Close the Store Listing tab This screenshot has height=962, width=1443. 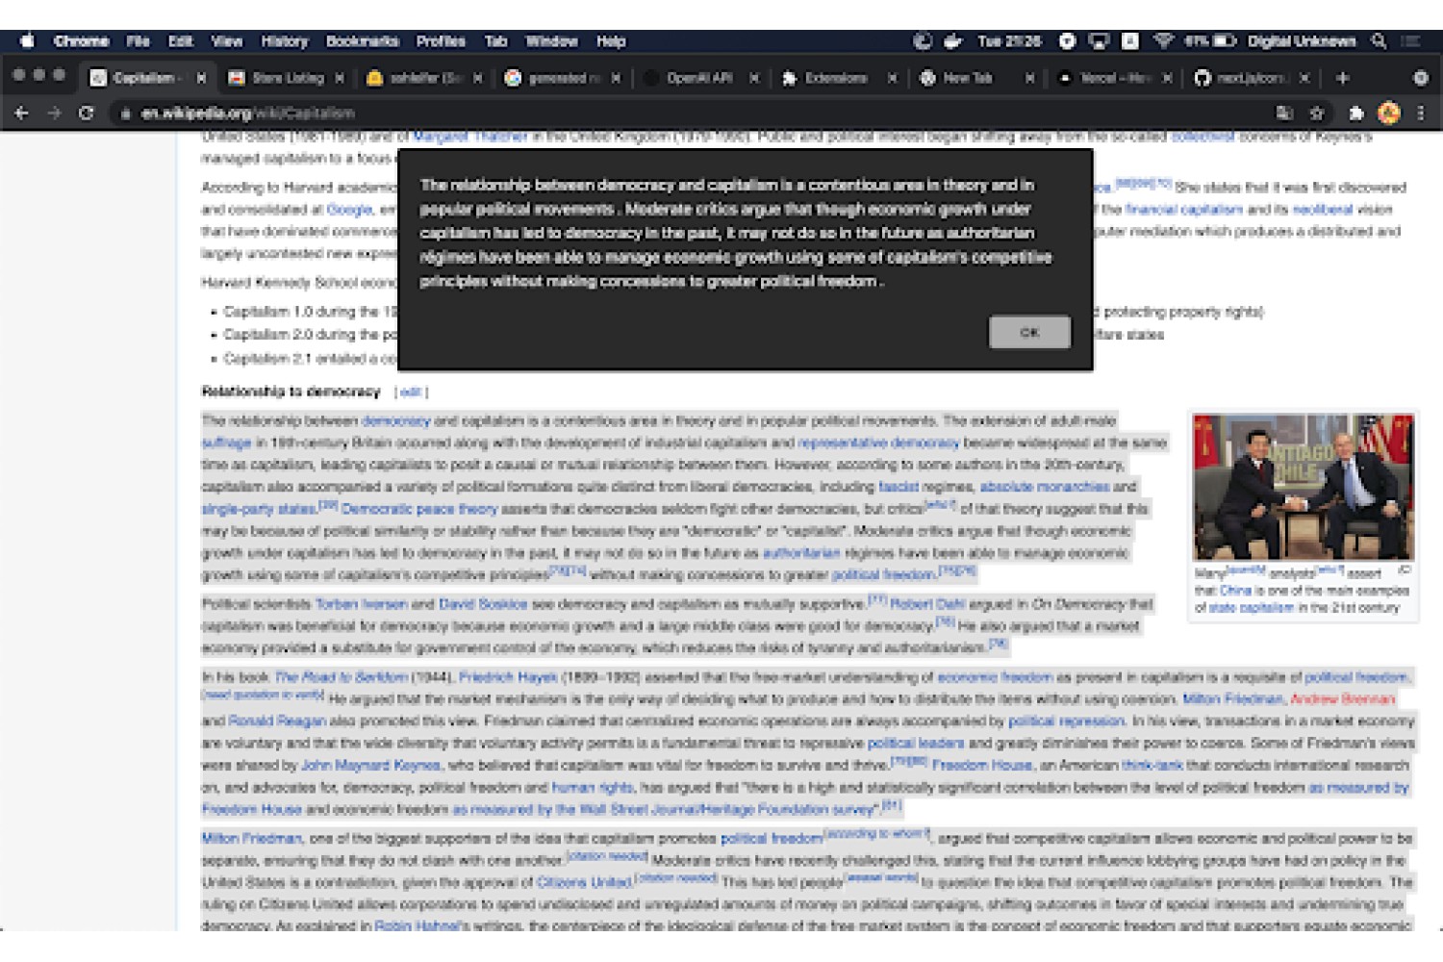340,78
